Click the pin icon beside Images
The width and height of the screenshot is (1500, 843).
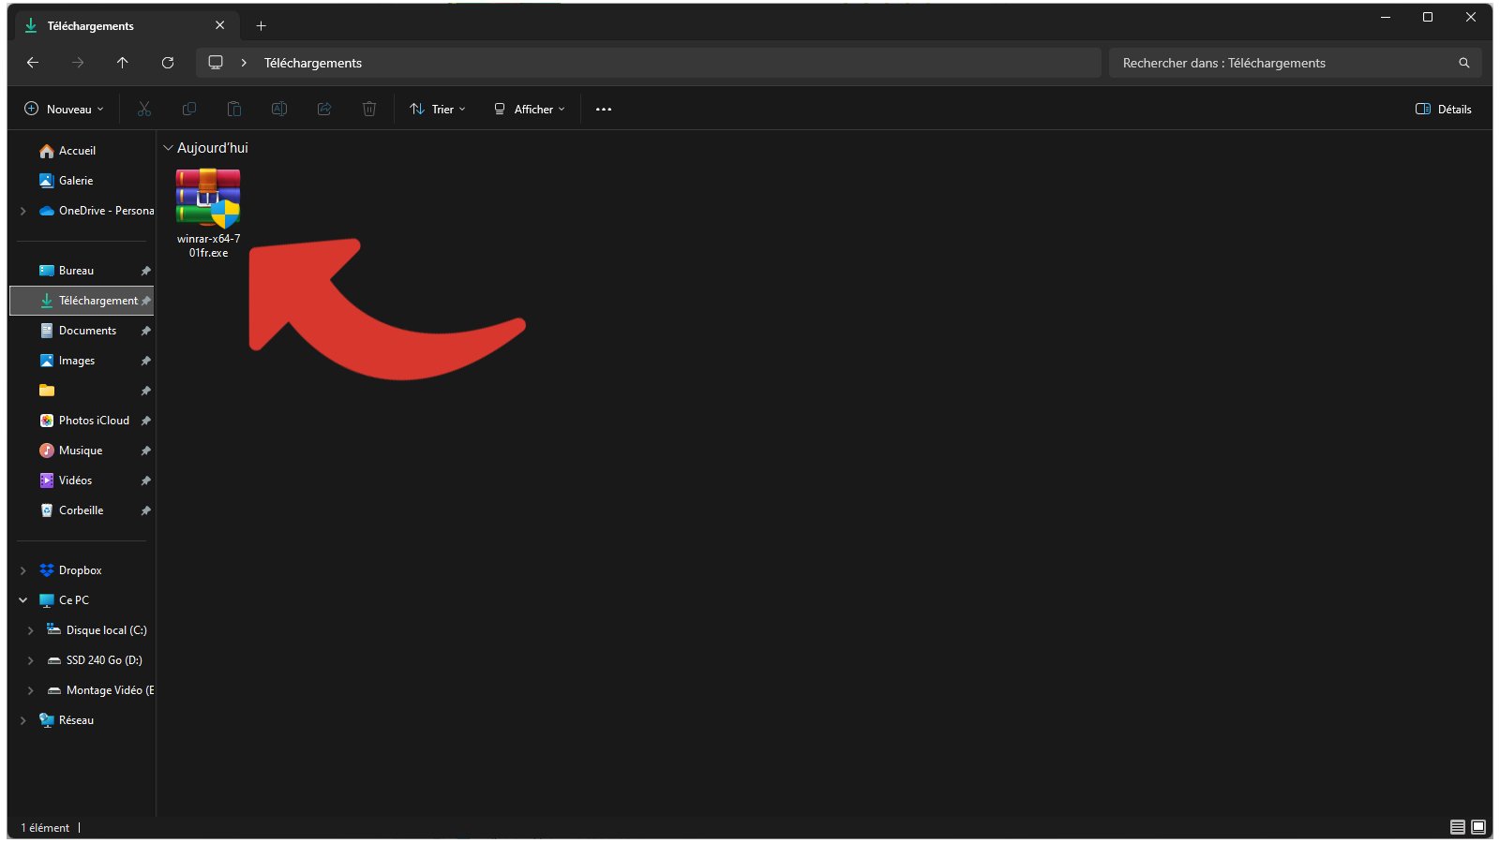145,361
